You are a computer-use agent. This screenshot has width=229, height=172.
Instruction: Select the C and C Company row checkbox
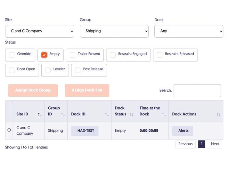coord(9,130)
